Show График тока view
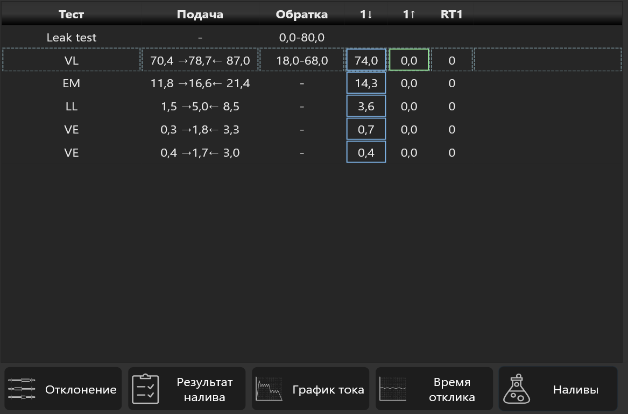 pos(311,389)
